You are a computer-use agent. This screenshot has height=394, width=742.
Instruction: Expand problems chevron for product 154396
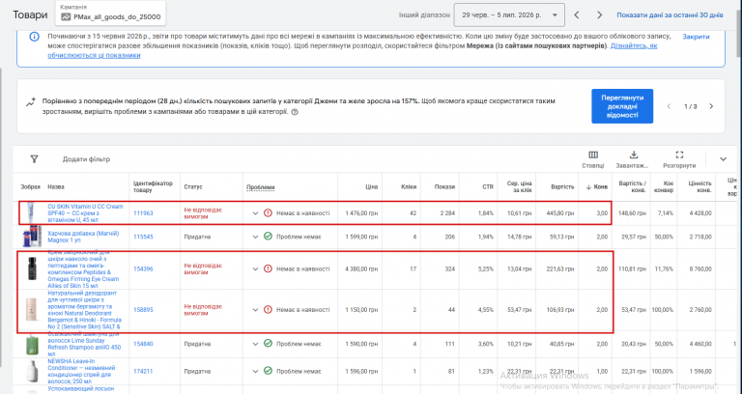coord(255,269)
